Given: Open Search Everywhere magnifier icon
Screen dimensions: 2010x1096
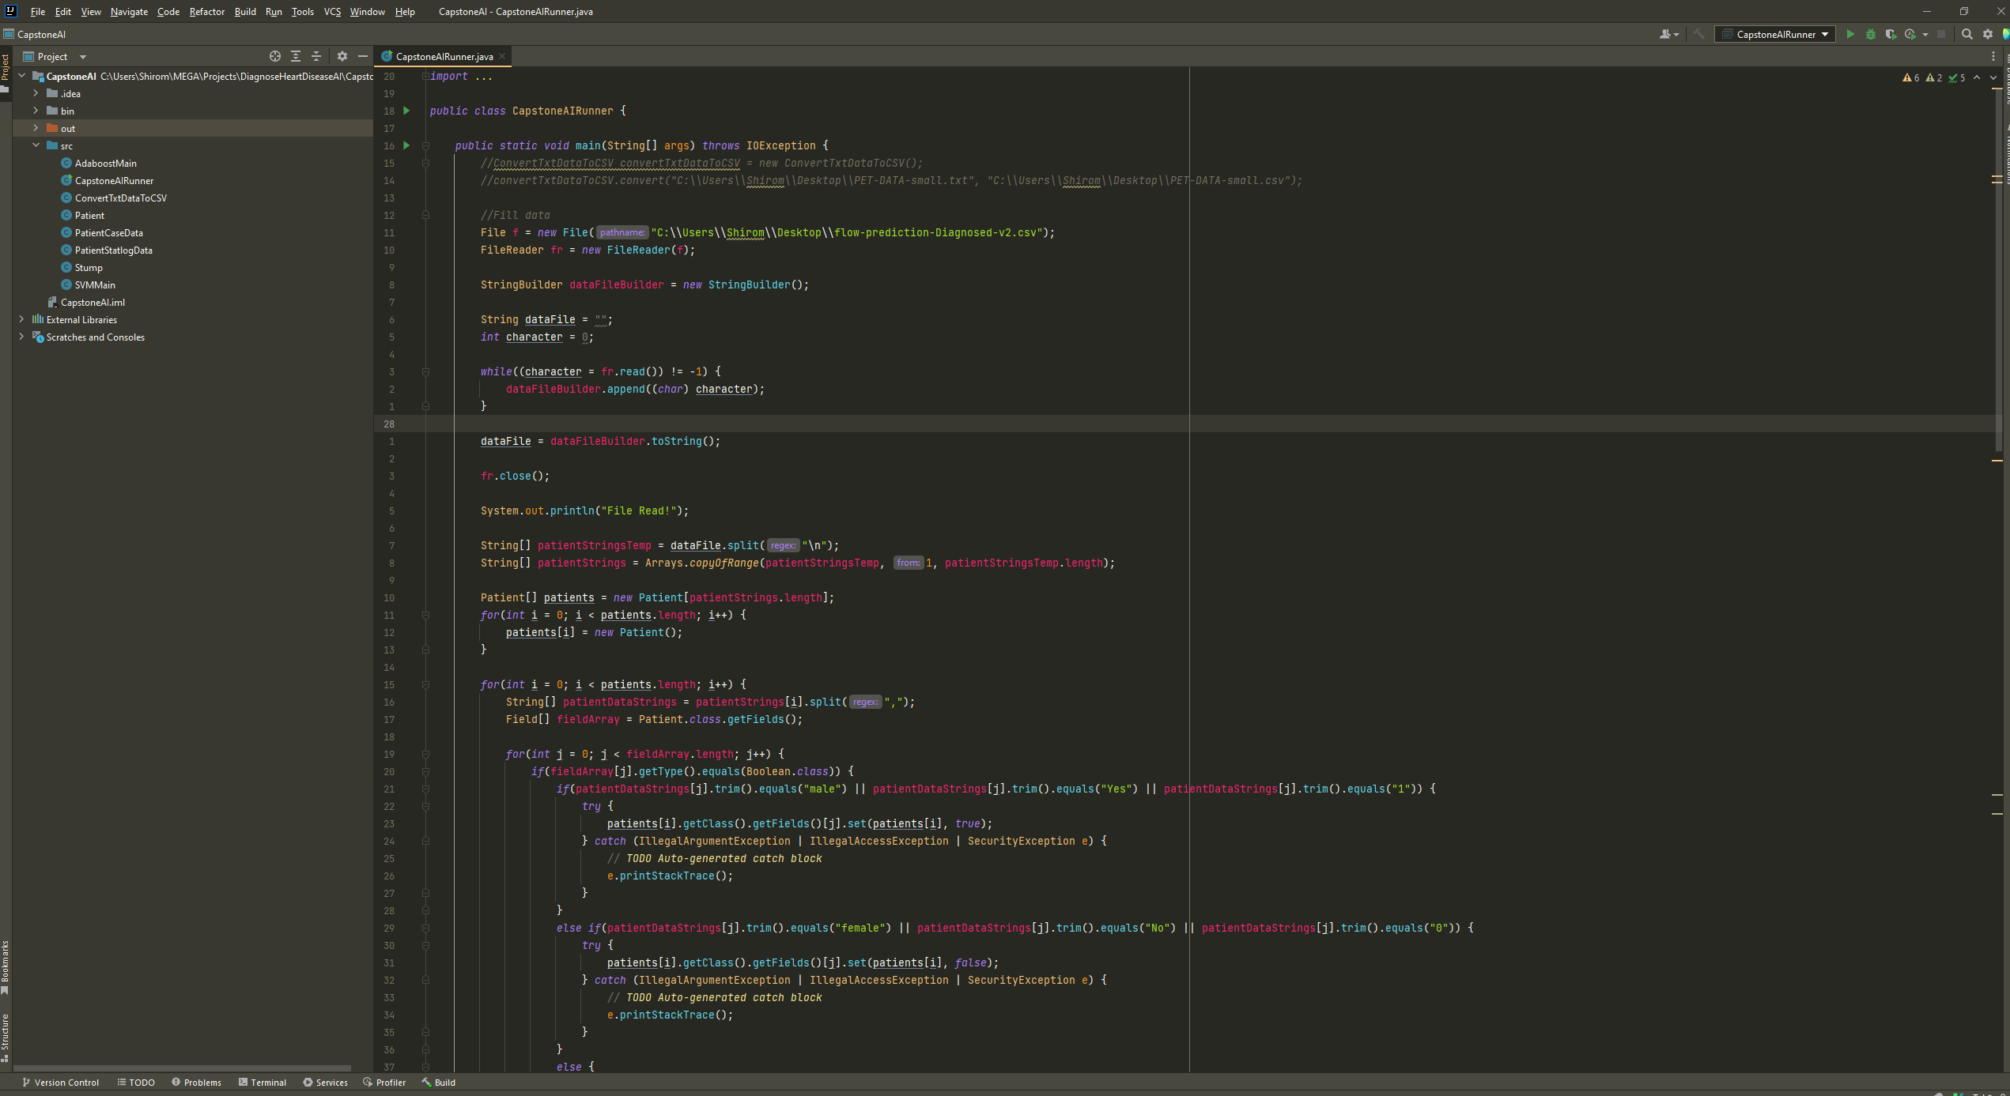Looking at the screenshot, I should click(x=1967, y=34).
